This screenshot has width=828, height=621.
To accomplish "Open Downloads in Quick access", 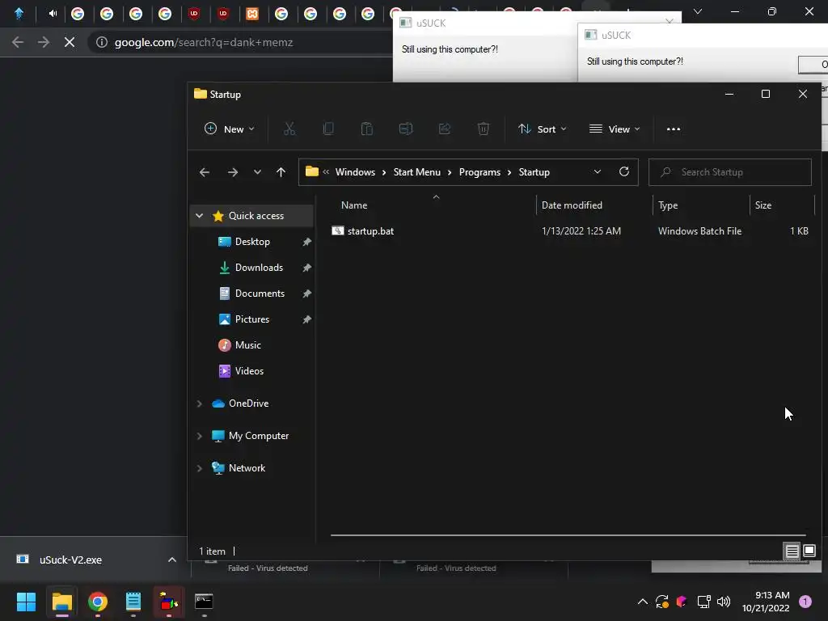I will pos(259,268).
